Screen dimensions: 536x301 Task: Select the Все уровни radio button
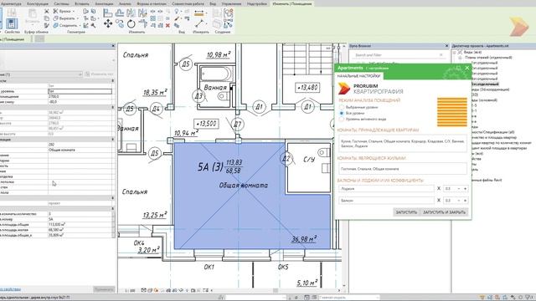click(341, 113)
